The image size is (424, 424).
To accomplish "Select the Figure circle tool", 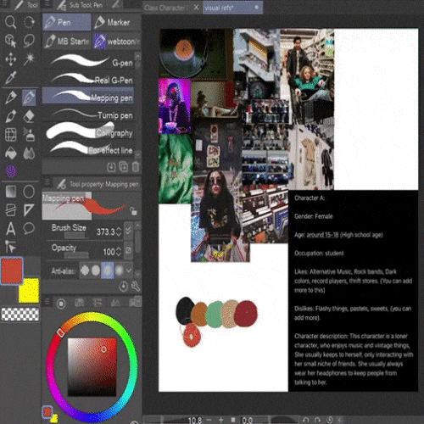I will pyautogui.click(x=29, y=192).
